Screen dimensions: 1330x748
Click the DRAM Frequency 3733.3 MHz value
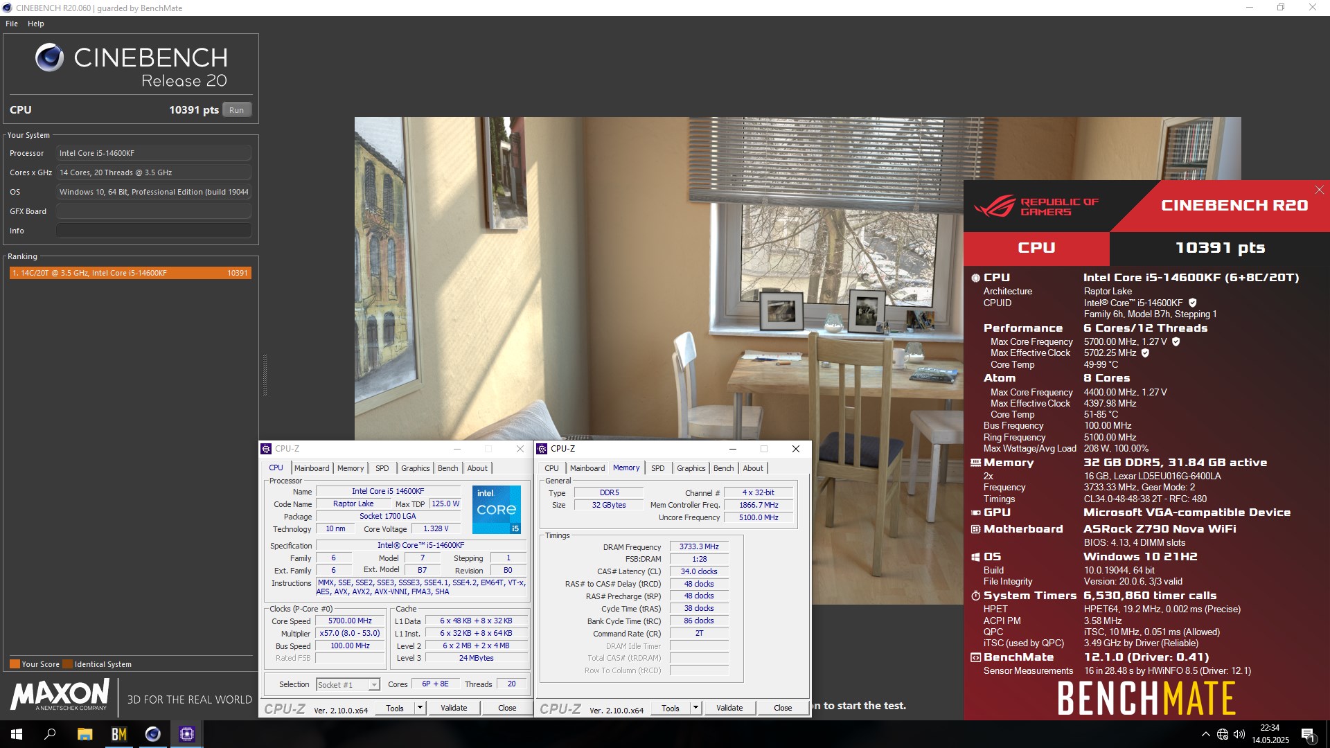pyautogui.click(x=699, y=546)
